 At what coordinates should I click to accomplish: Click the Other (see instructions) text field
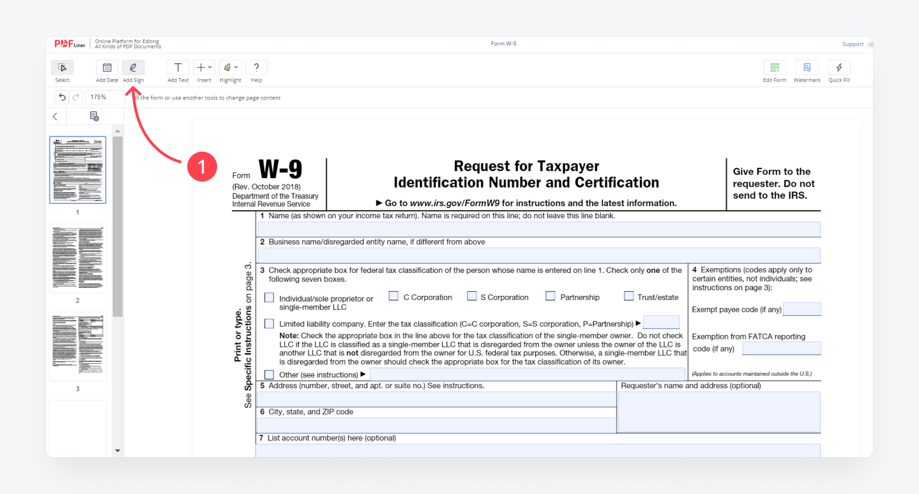(527, 374)
